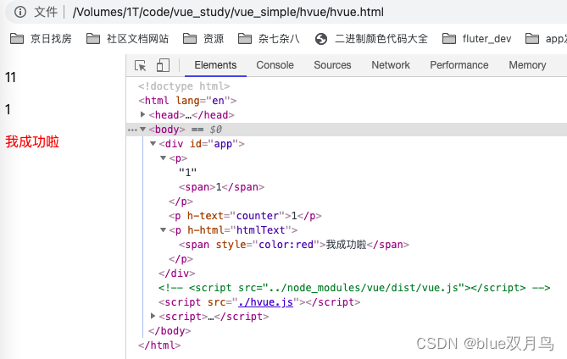This screenshot has width=567, height=359.
Task: Select the <!doctype html> line
Action: pos(184,86)
